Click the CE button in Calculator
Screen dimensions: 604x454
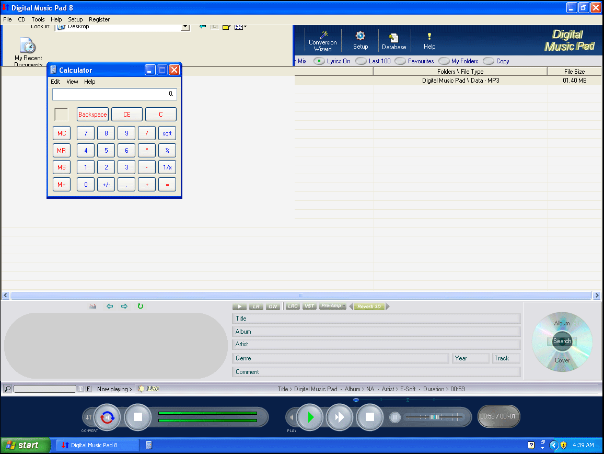(x=127, y=114)
